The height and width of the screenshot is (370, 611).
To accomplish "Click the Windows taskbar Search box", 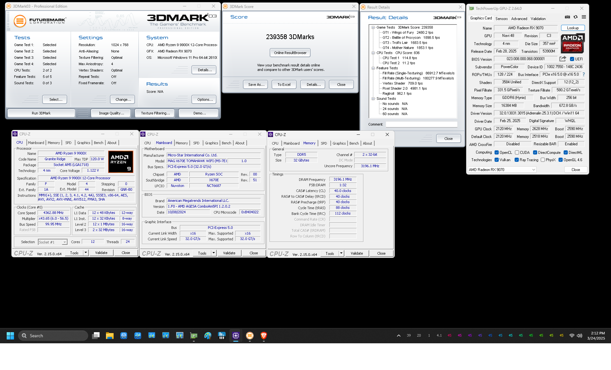I will pos(53,336).
